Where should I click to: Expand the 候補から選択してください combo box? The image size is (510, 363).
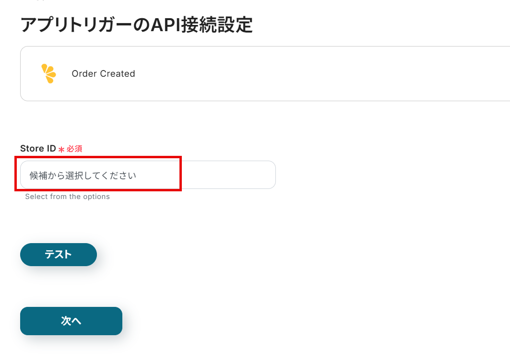coord(148,175)
